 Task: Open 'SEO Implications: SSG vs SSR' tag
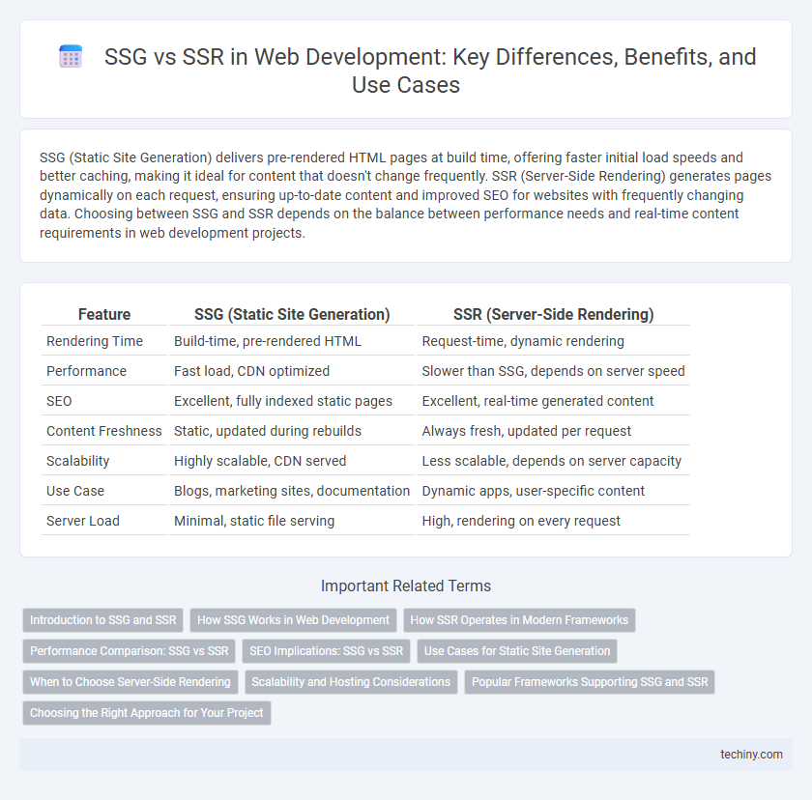click(x=327, y=651)
